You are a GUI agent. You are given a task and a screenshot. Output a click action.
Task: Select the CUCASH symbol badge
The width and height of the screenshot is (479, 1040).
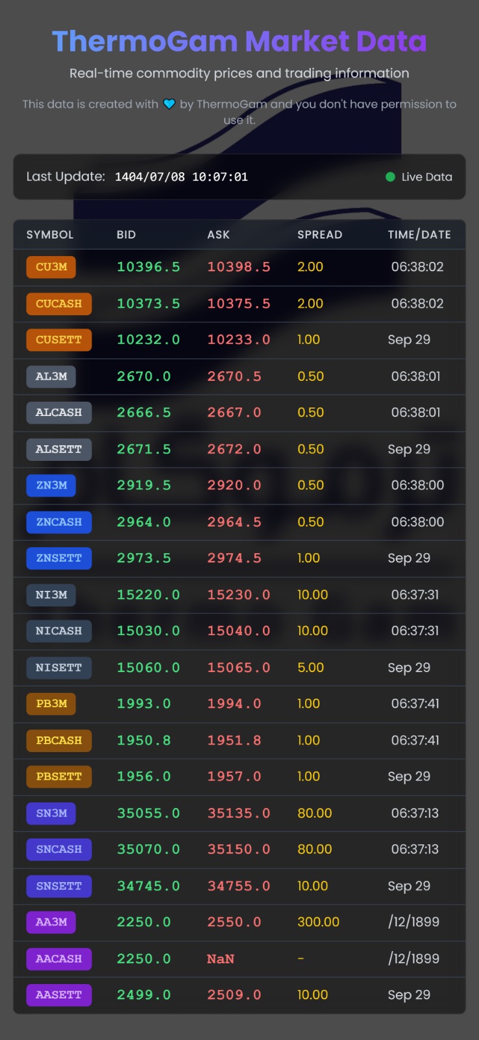pyautogui.click(x=59, y=304)
